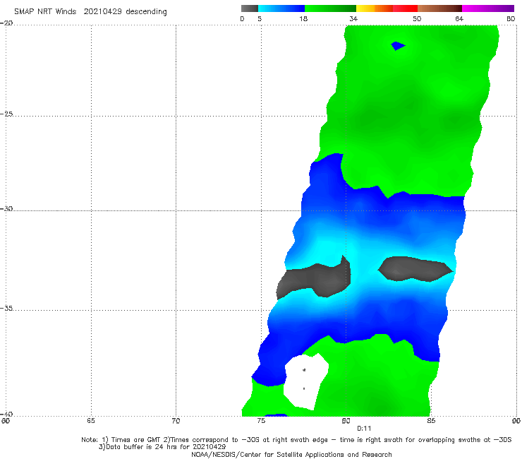Select the magenta-purple segment of the color bar

[488, 8]
